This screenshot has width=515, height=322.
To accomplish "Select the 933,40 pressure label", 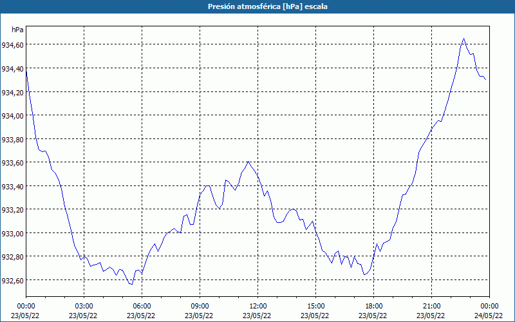I will (12, 186).
